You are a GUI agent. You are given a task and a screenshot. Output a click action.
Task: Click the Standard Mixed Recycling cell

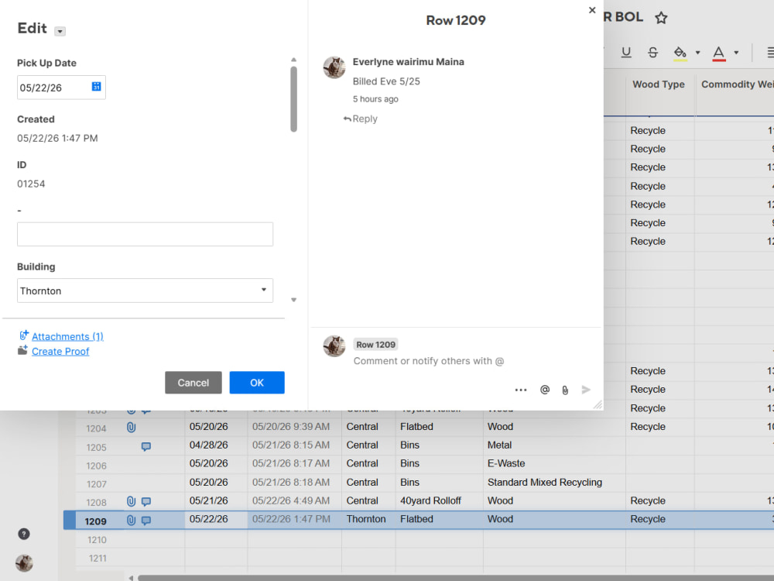pos(554,482)
